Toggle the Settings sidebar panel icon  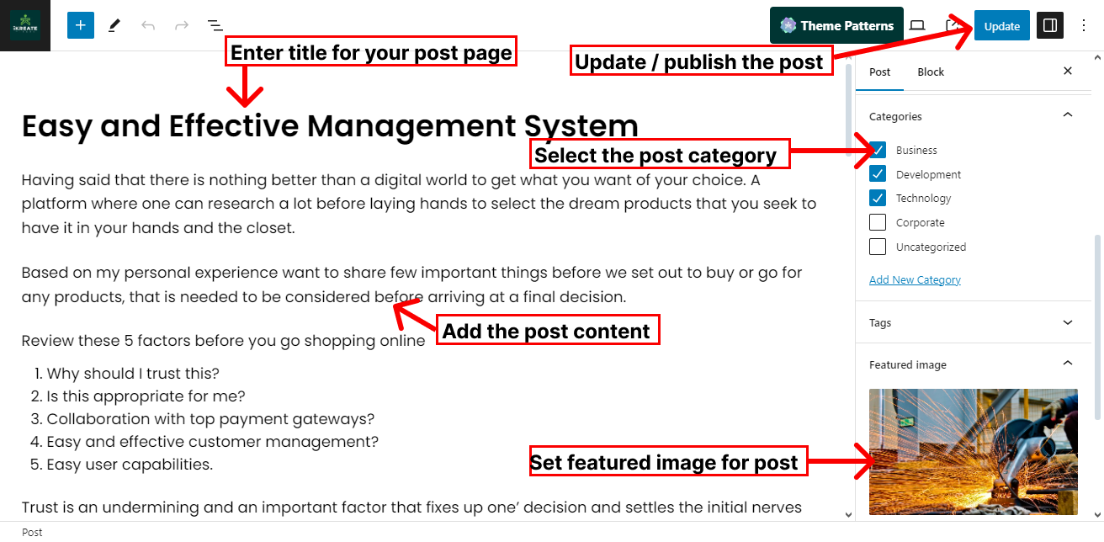point(1049,25)
